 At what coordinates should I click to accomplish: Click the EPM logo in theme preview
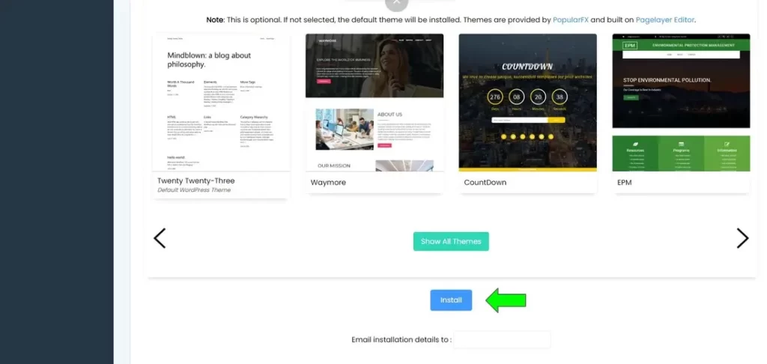click(628, 46)
